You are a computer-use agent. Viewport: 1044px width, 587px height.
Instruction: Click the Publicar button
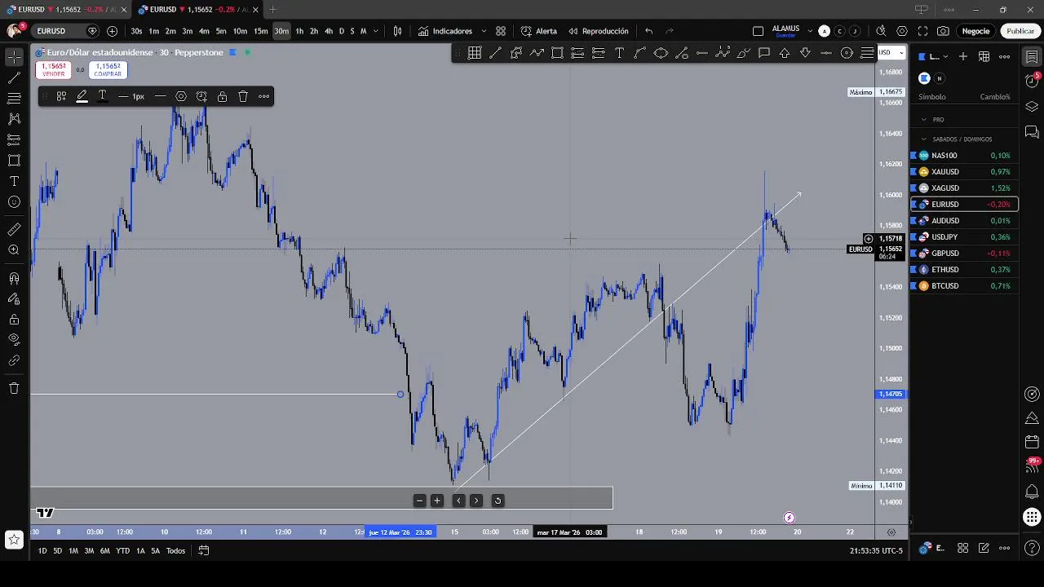click(x=1020, y=31)
